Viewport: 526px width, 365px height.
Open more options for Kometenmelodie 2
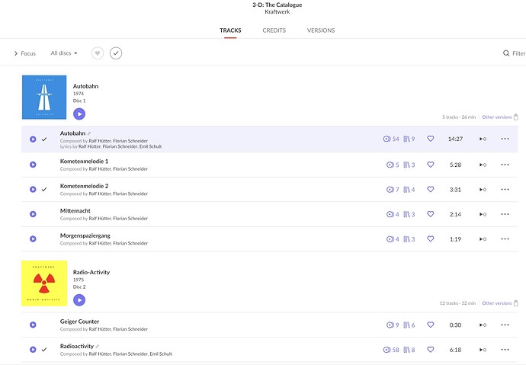[505, 190]
